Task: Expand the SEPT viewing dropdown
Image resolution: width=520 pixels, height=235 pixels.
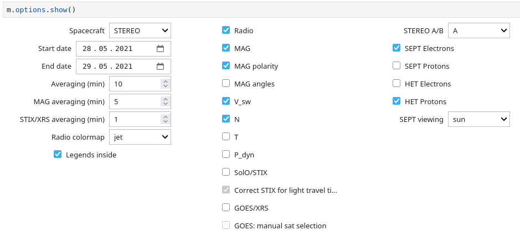Action: click(x=478, y=119)
